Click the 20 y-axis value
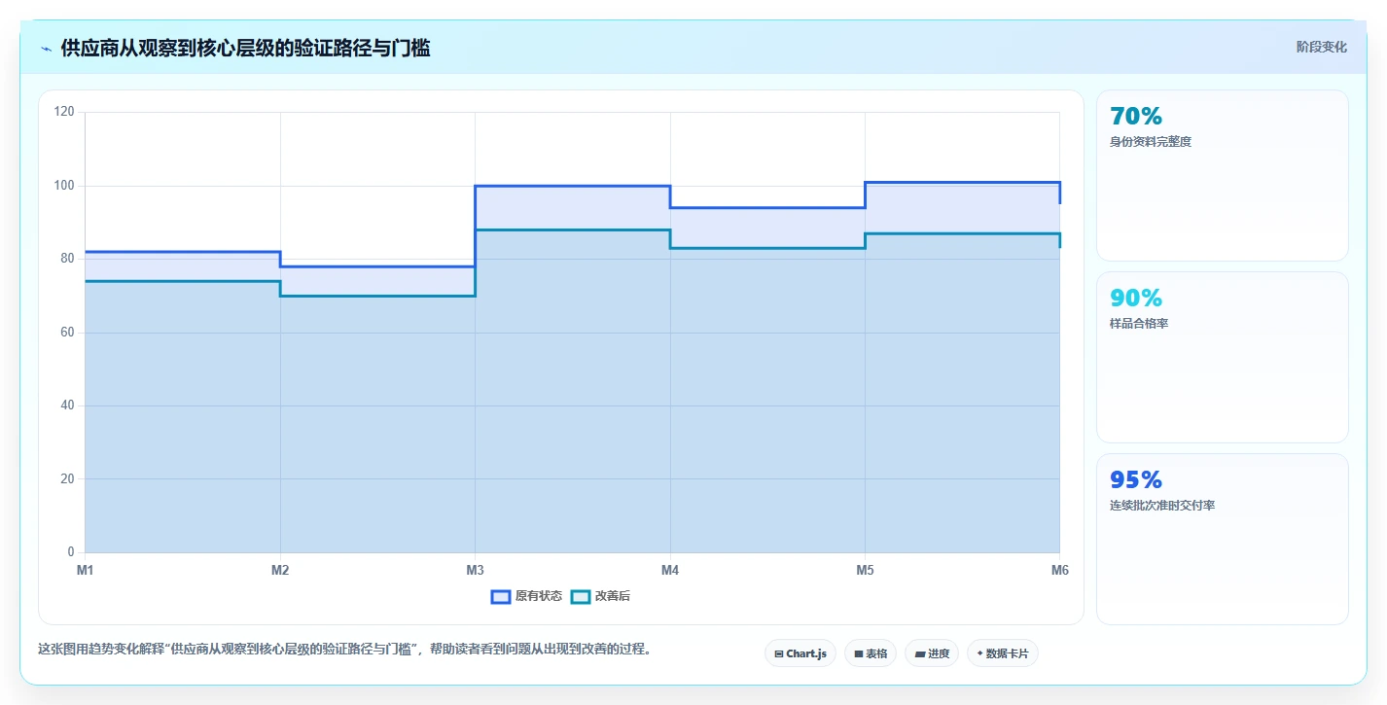Viewport: 1387px width, 705px height. (68, 479)
